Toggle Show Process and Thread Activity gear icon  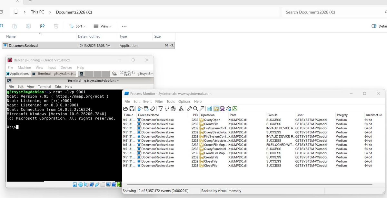(229, 109)
